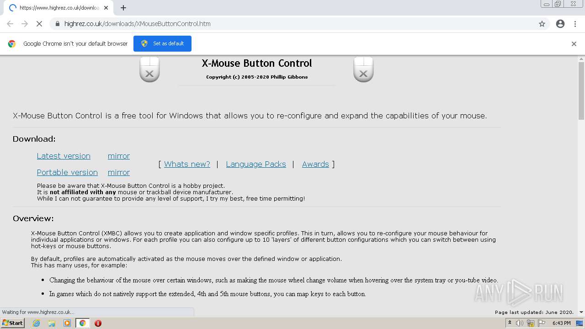This screenshot has height=329, width=585.
Task: Stop loading the page with the X button
Action: pos(39,24)
